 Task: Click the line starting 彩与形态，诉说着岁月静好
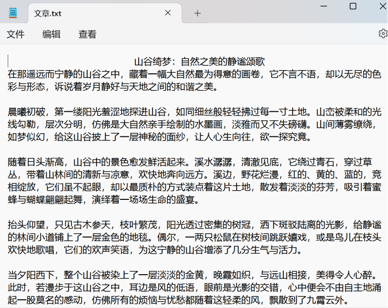[113, 87]
